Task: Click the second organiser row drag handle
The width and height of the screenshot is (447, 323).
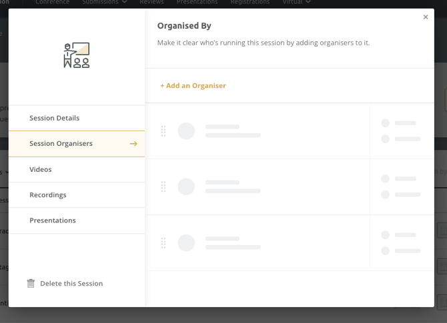Action: (x=163, y=187)
